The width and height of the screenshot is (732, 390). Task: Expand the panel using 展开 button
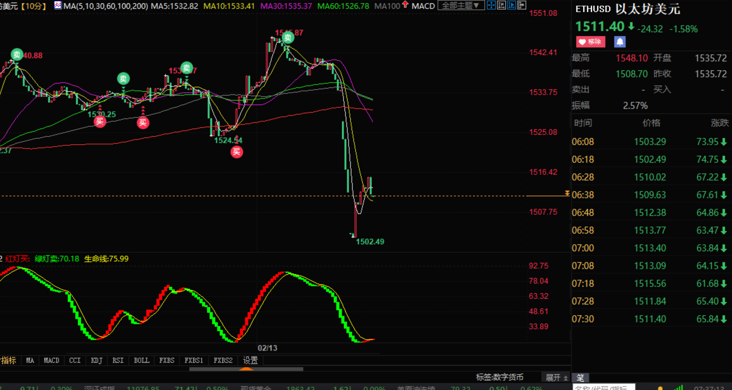(556, 377)
